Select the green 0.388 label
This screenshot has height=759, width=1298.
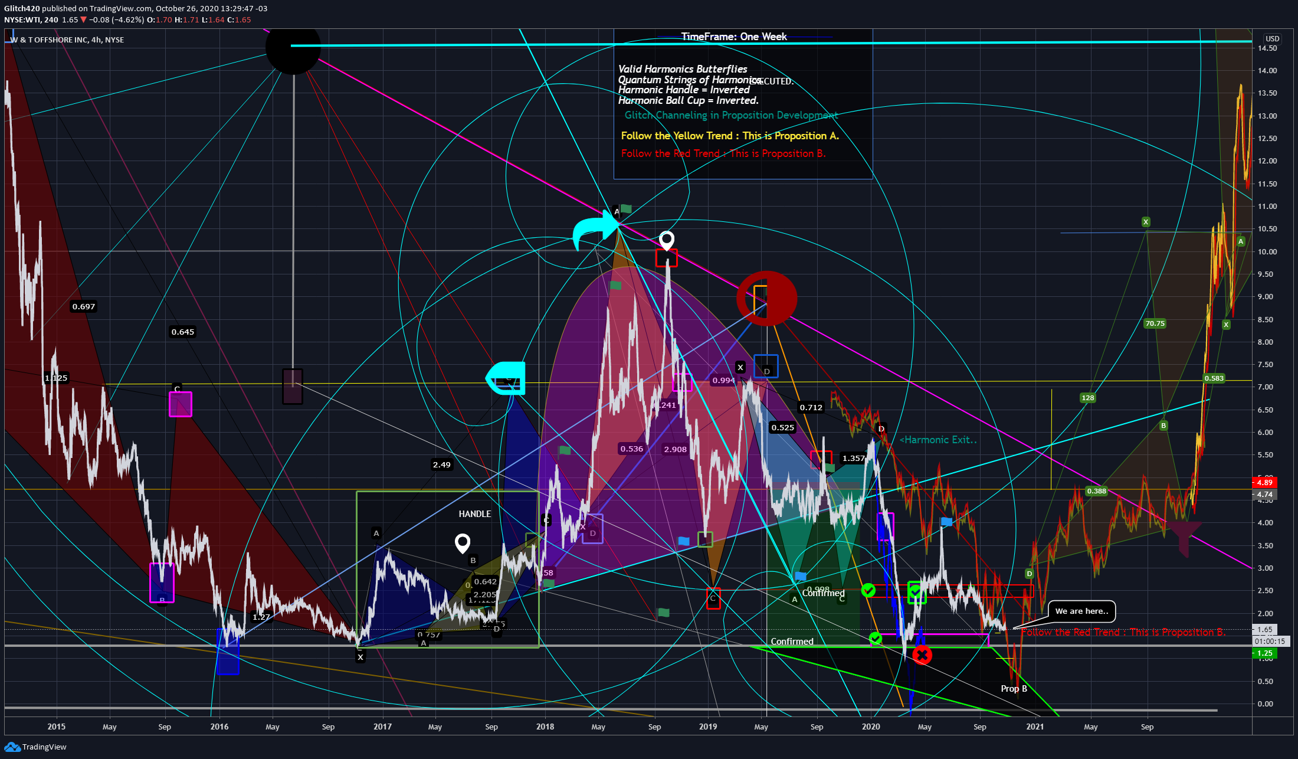[1097, 491]
